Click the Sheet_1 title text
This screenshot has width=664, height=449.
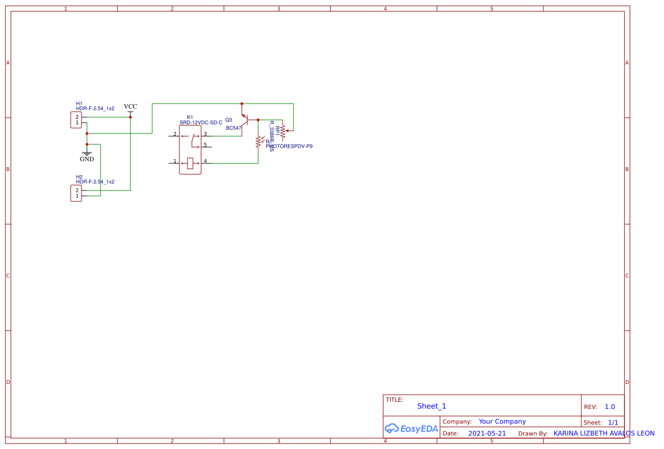[431, 406]
